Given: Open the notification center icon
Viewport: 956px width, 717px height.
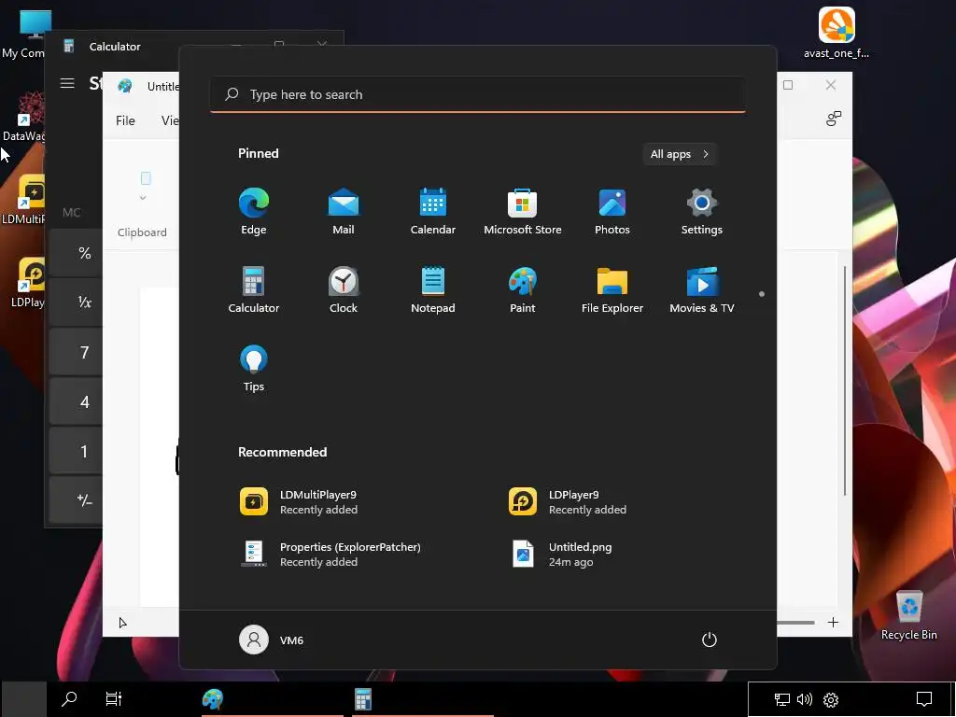Looking at the screenshot, I should click(924, 699).
